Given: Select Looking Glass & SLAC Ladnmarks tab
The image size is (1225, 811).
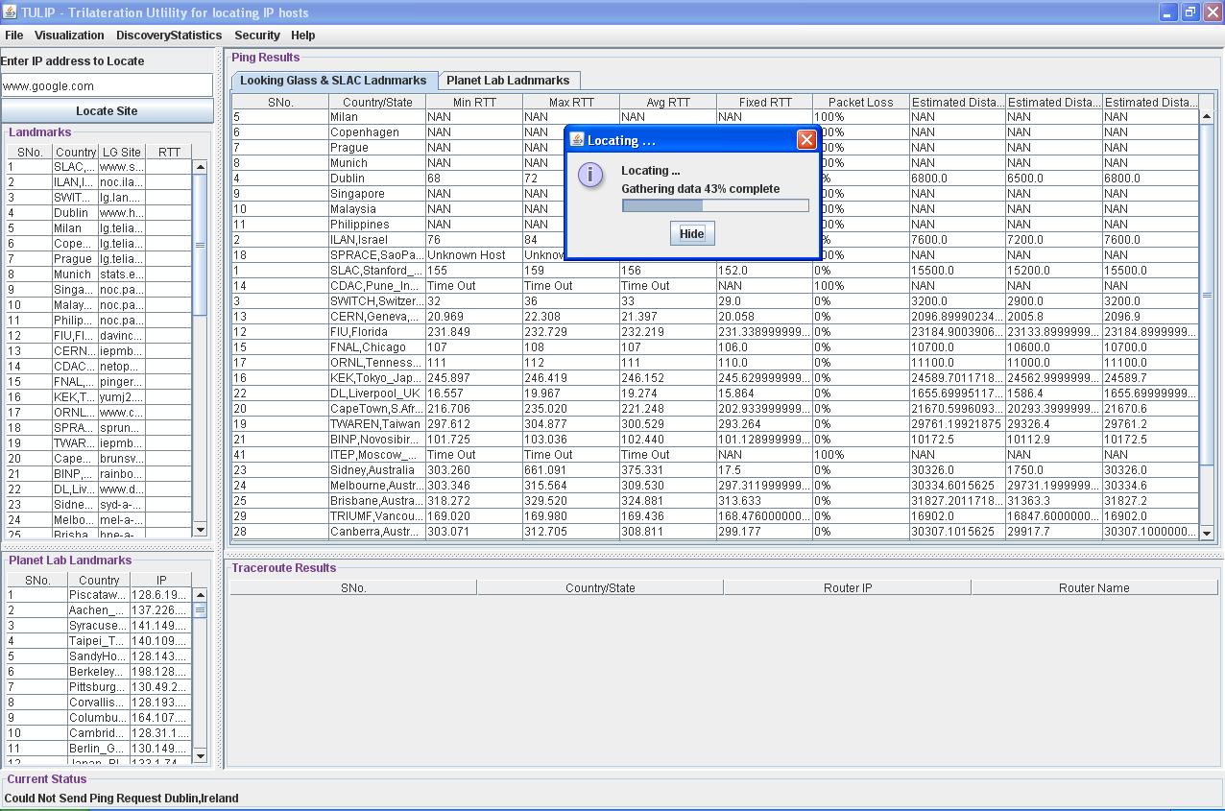Looking at the screenshot, I should click(333, 81).
